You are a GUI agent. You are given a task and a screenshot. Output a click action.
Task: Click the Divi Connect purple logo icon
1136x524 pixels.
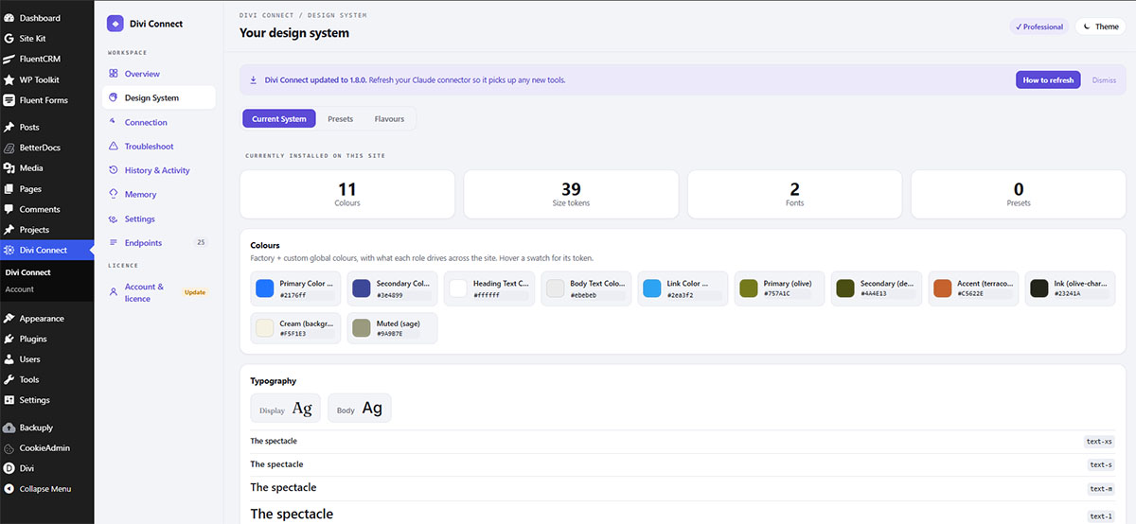pyautogui.click(x=115, y=24)
